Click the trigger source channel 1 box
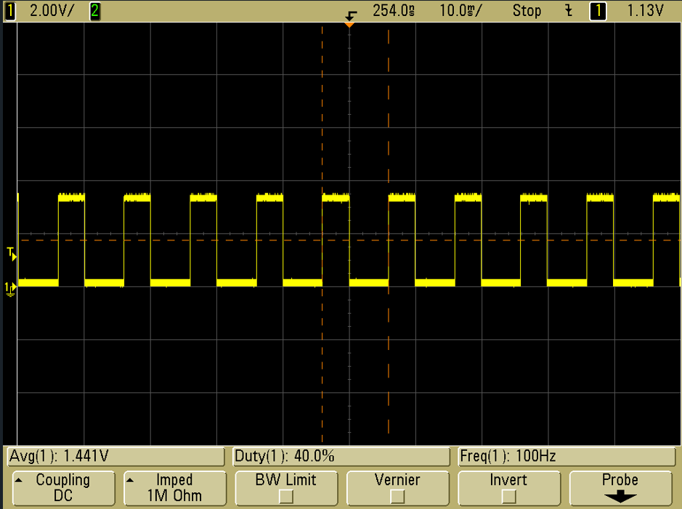 click(x=598, y=11)
